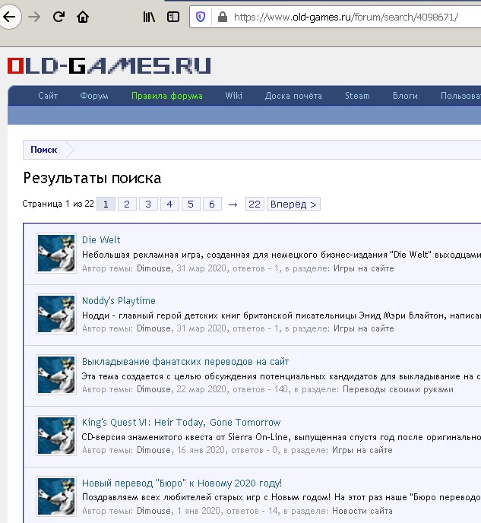Click the 31 мар 2020 date under Die Welt
The height and width of the screenshot is (523, 481).
201,268
